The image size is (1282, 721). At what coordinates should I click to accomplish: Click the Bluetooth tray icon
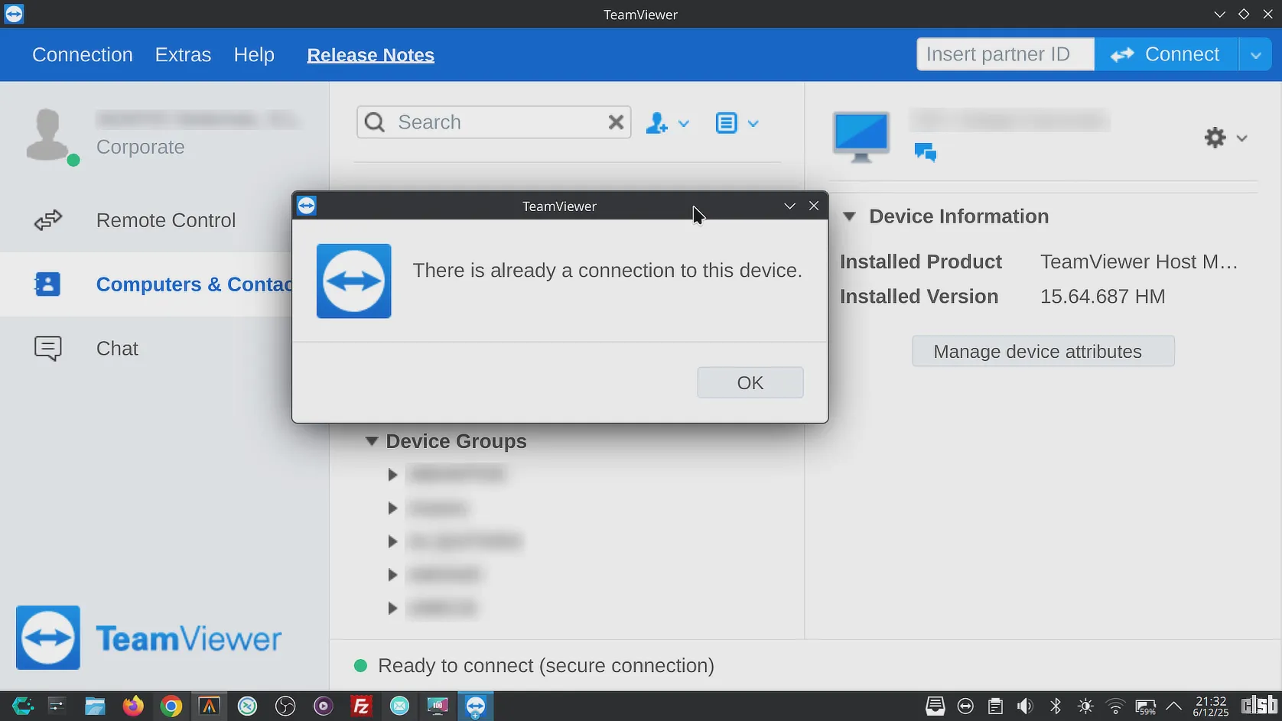[x=1056, y=706]
